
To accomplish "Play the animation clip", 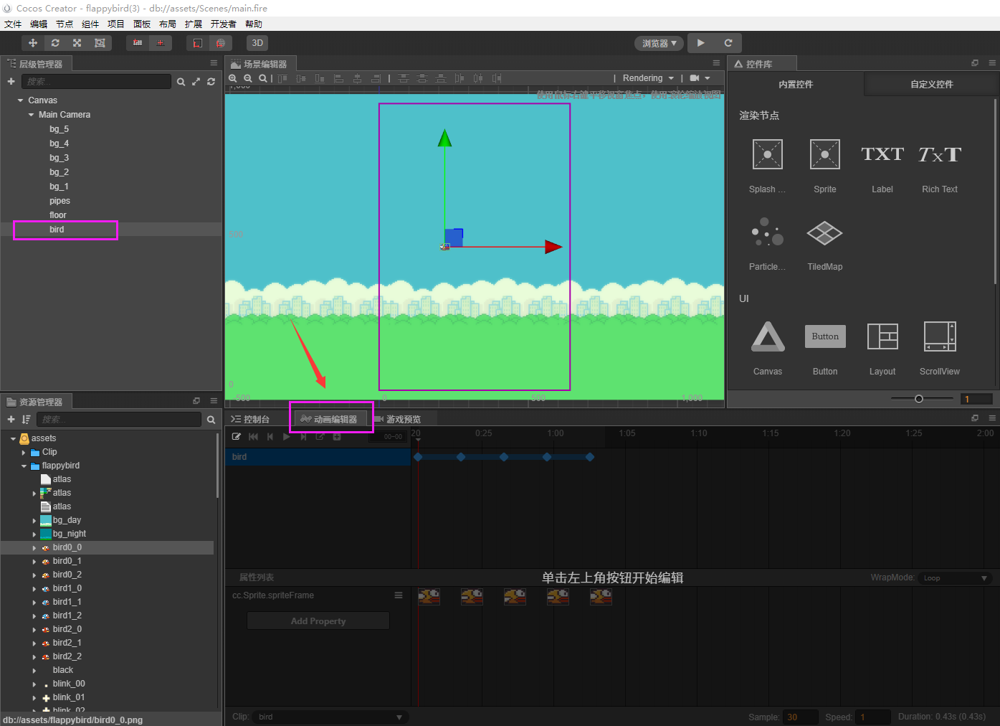I will [287, 437].
